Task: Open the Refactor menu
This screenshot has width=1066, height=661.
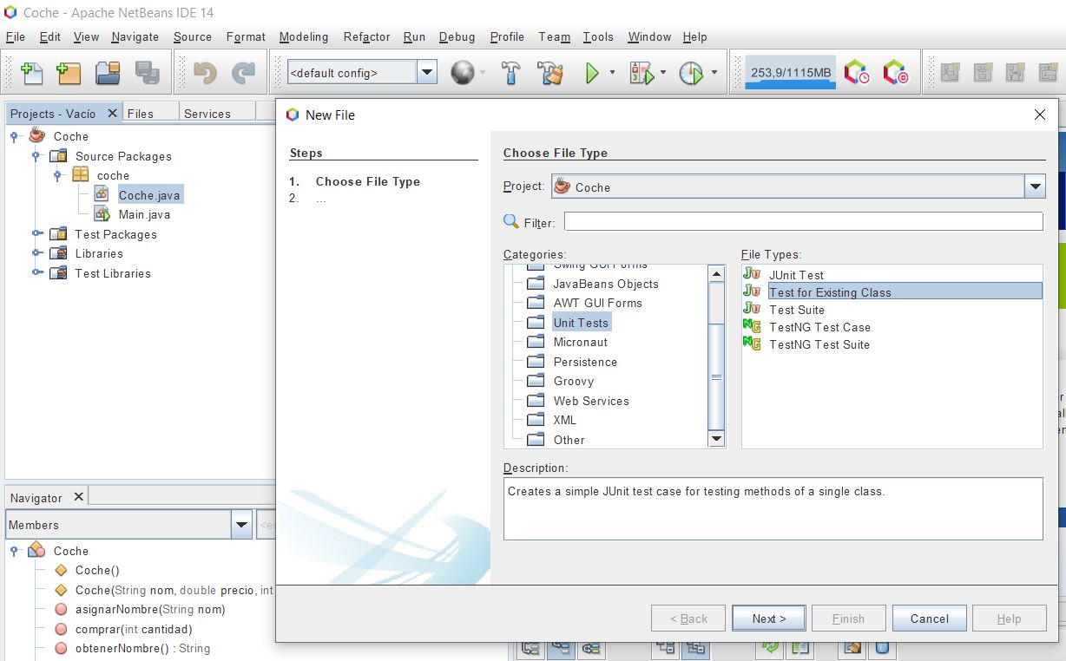Action: pyautogui.click(x=366, y=36)
